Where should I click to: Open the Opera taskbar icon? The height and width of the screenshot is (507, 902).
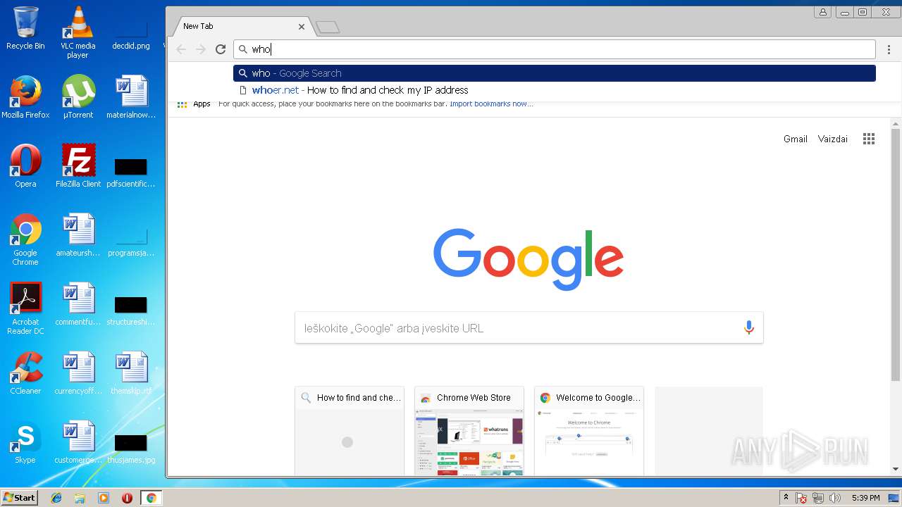click(x=127, y=498)
